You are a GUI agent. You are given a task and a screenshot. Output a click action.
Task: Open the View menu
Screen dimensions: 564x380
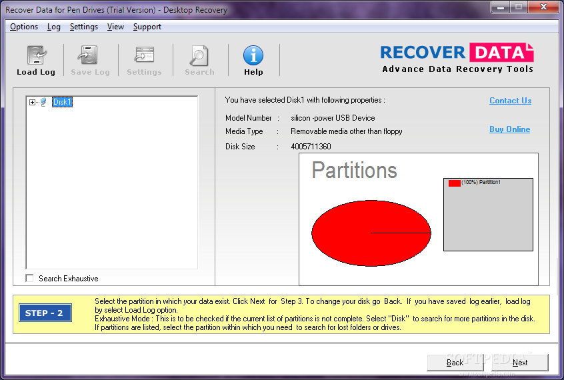coord(115,27)
